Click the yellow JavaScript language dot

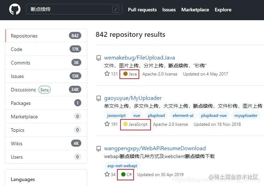tap(125, 124)
